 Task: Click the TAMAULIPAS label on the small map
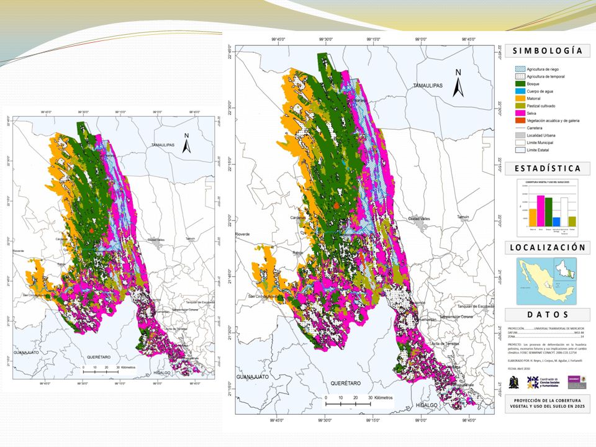(x=163, y=145)
